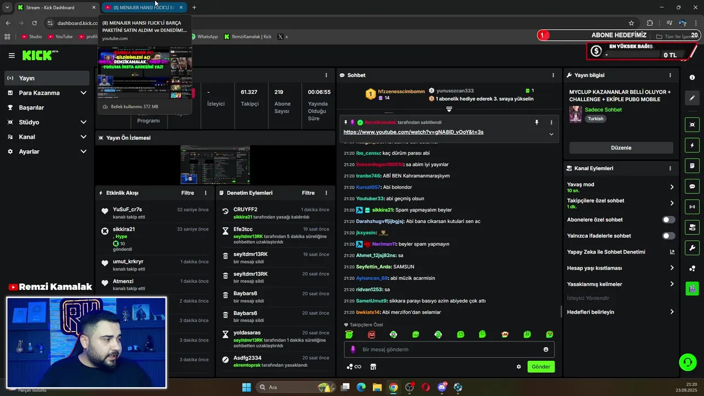
Task: Open options of the pinned chat message
Action: click(x=551, y=122)
